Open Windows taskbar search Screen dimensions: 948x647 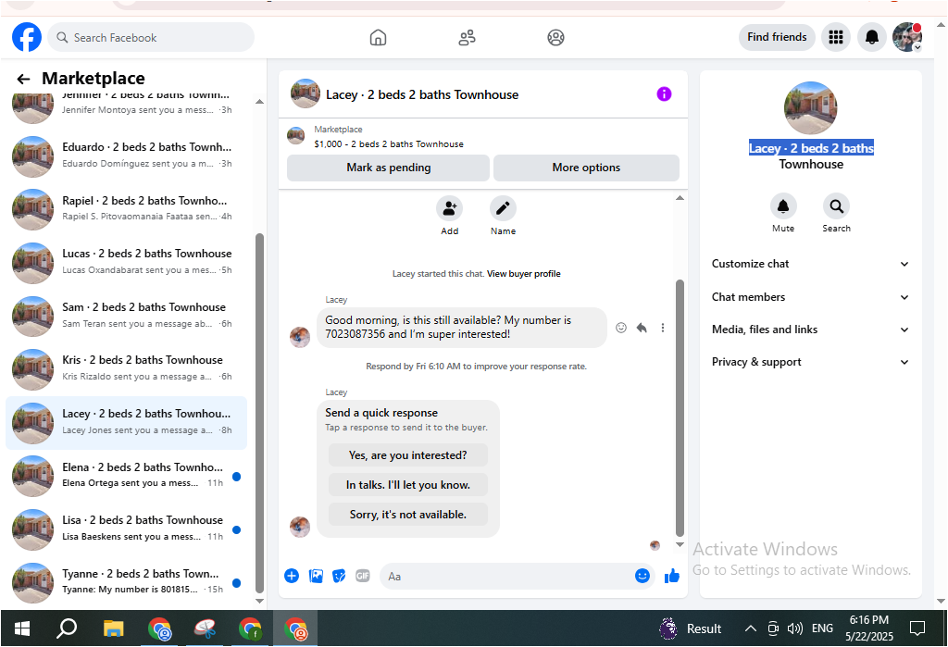point(67,628)
